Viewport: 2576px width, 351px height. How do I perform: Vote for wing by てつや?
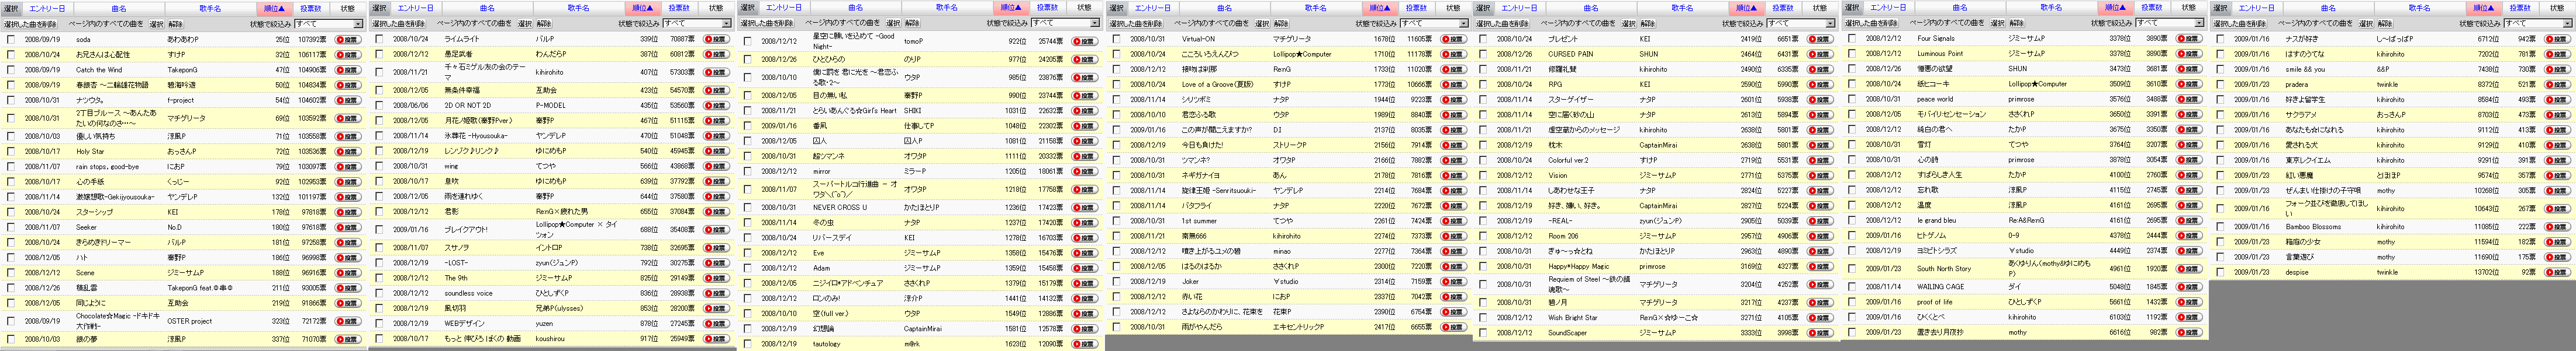click(716, 167)
